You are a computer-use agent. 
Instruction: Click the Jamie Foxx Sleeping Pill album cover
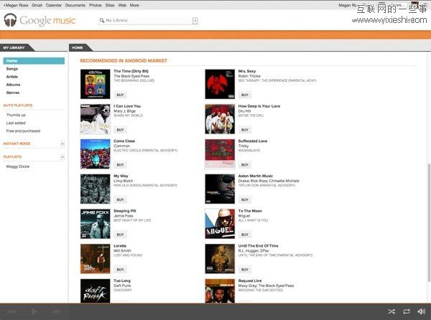coord(94,223)
